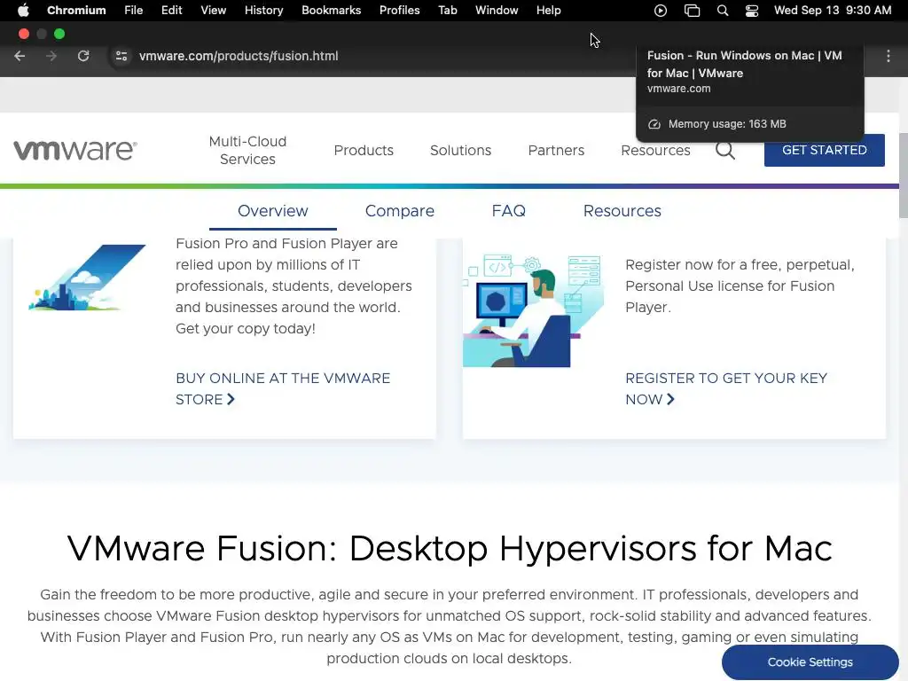The height and width of the screenshot is (681, 908).
Task: Switch to the Compare tab
Action: pos(400,211)
